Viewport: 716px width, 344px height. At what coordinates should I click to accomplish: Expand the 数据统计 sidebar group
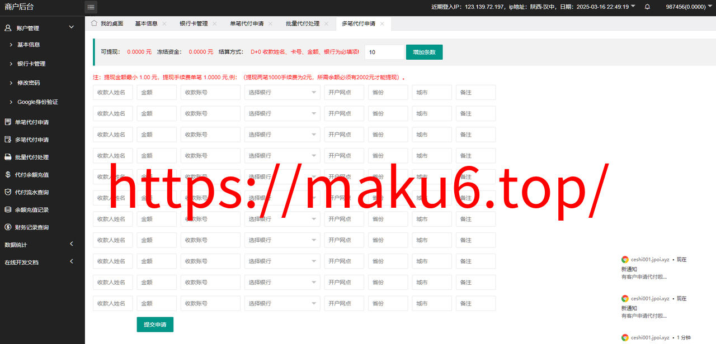tap(71, 244)
